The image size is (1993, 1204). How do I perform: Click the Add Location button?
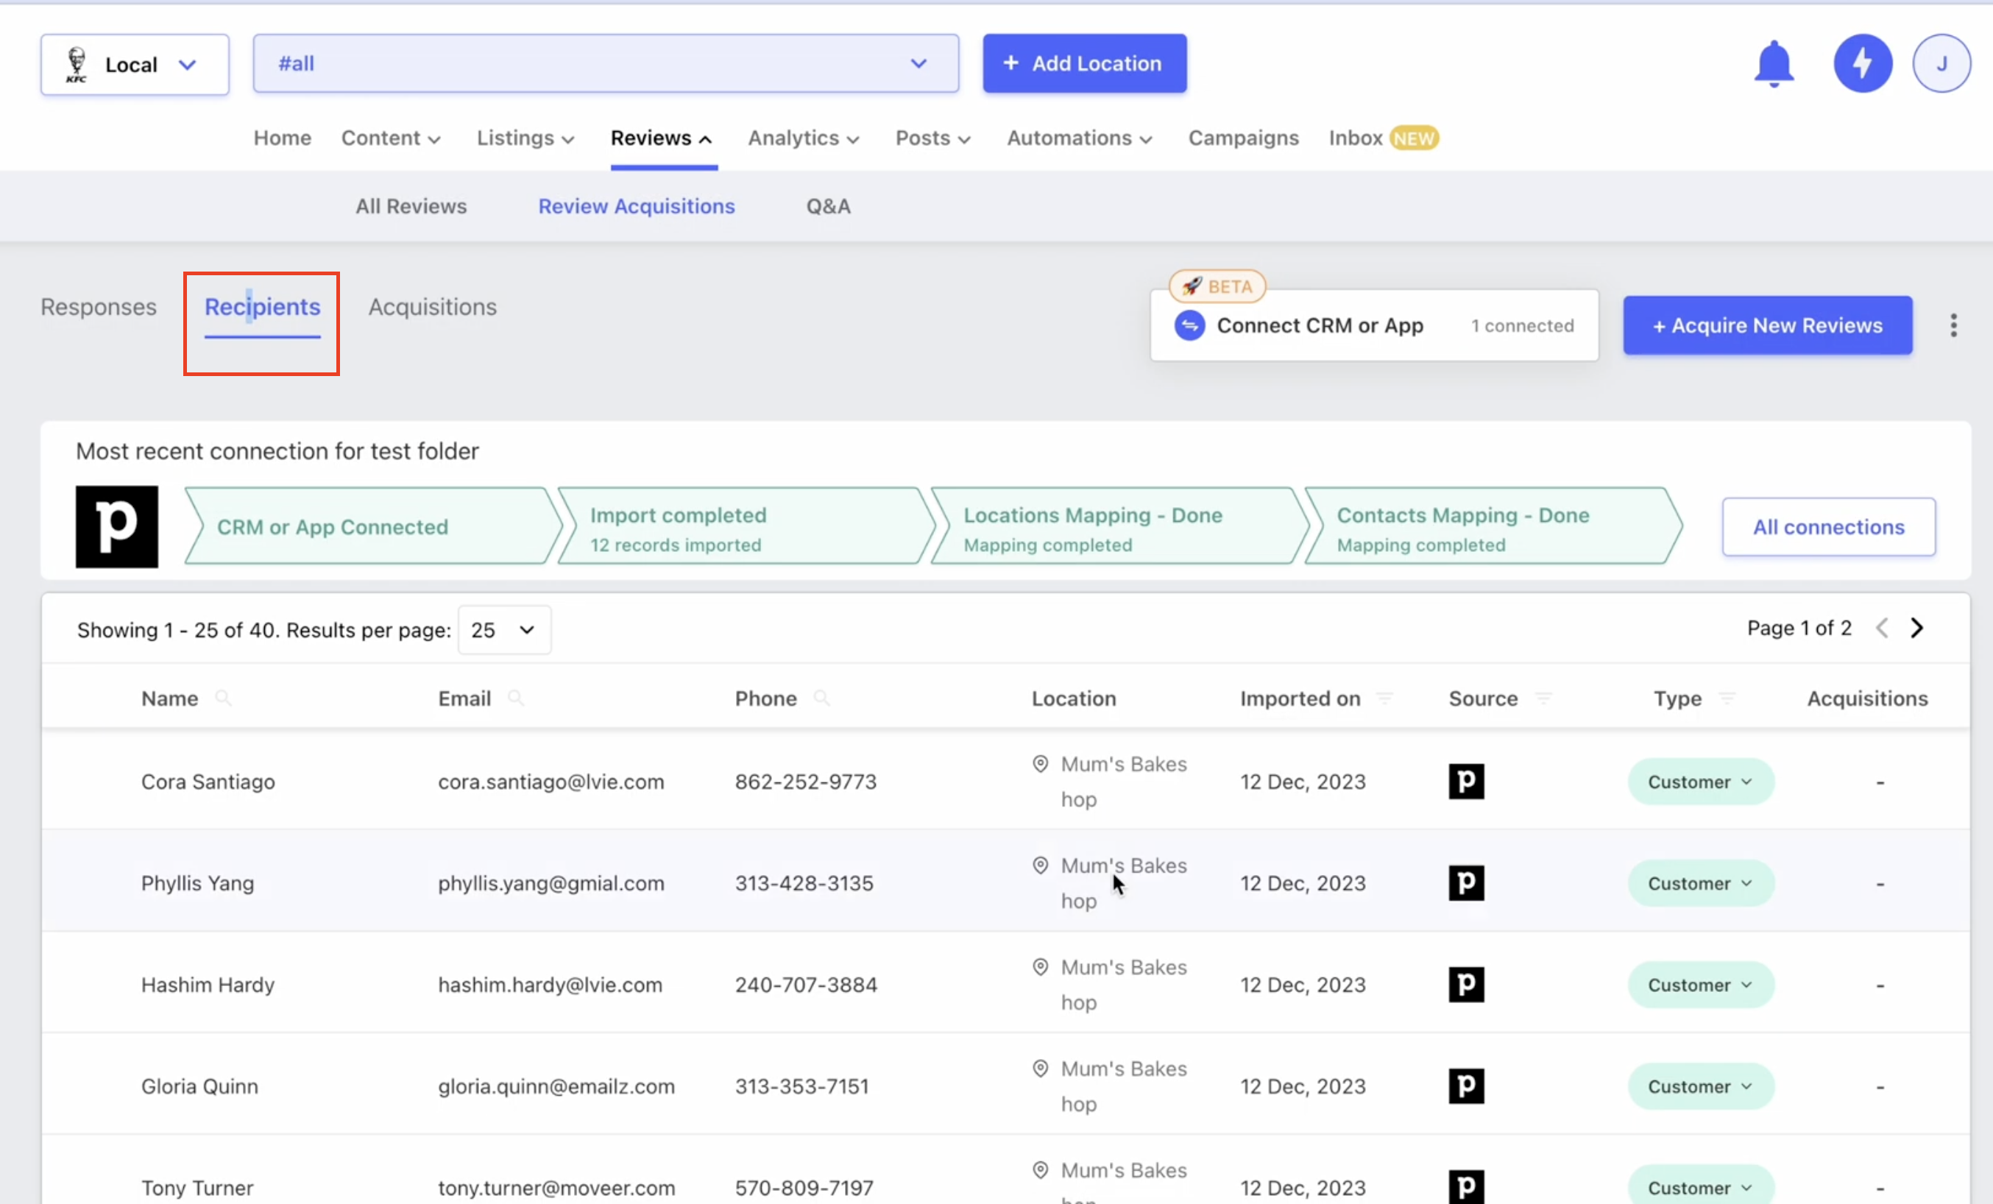(1084, 63)
